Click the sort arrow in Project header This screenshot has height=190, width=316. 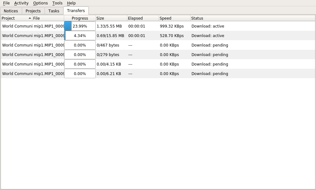tap(30, 18)
